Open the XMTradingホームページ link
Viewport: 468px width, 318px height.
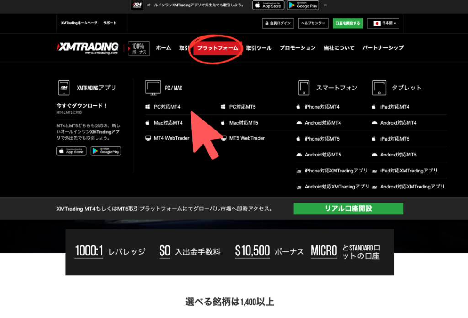79,23
